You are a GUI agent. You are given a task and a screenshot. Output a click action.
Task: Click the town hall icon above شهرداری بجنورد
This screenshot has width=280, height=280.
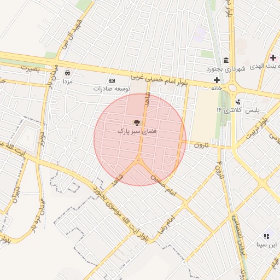click(226, 60)
